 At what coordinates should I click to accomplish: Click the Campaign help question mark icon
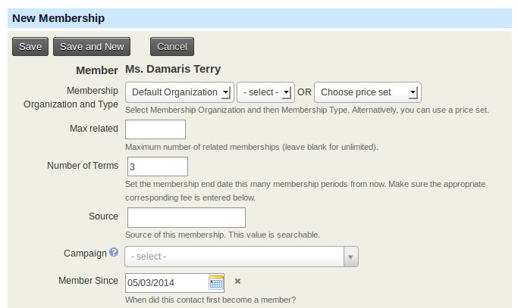click(x=114, y=253)
